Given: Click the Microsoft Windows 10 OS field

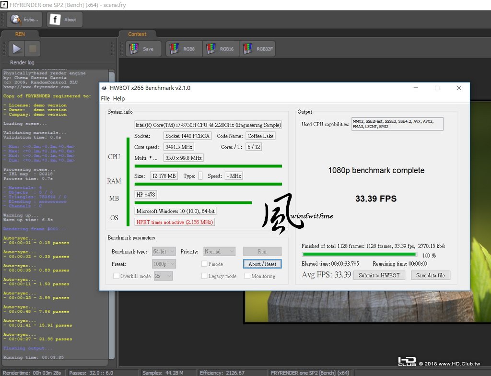Looking at the screenshot, I should point(175,211).
